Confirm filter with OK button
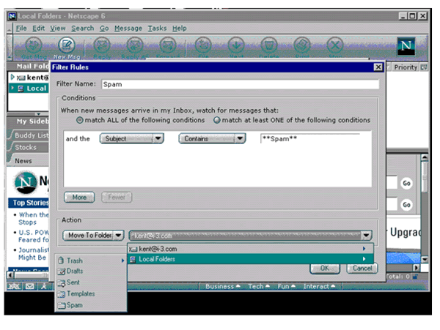 (325, 269)
